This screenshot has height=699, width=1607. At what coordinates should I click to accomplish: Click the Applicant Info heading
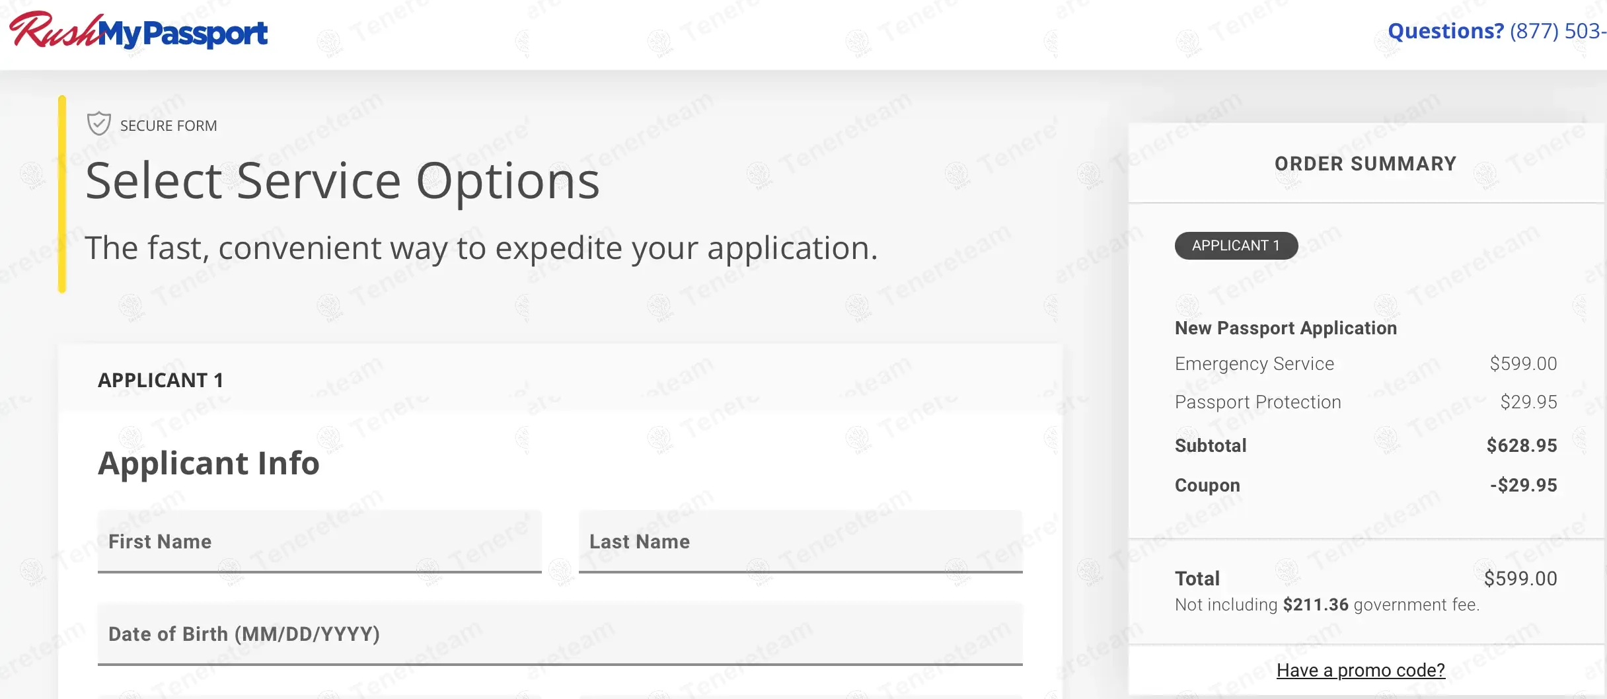pos(209,464)
